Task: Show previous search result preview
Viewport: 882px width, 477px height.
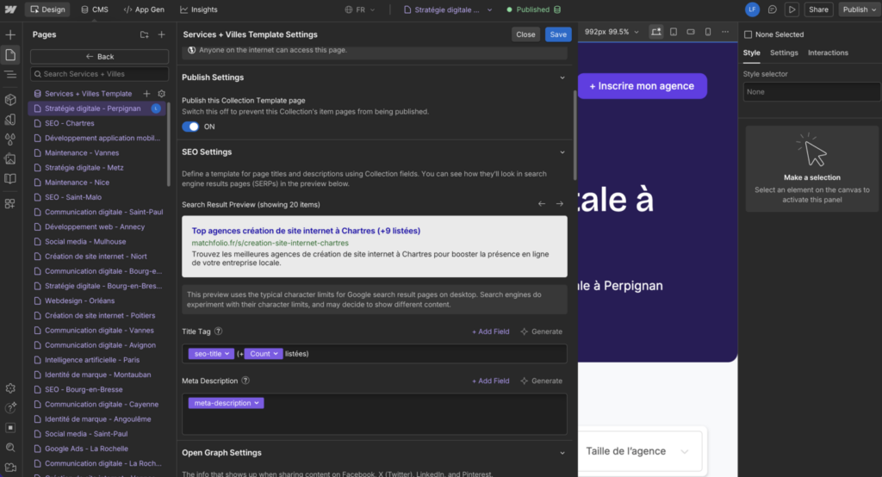Action: pos(542,203)
